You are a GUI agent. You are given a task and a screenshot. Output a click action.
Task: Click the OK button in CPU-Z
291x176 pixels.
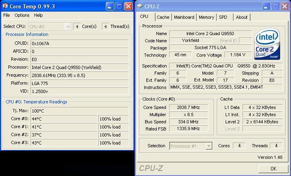coord(273,168)
